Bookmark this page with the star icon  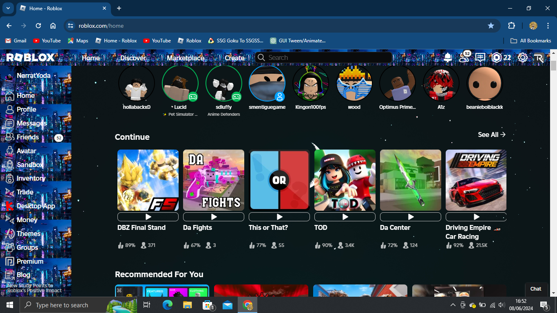click(491, 26)
